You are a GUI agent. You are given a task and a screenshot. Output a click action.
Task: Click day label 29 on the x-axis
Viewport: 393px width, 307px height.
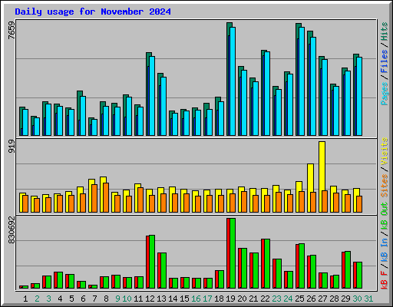point(345,299)
